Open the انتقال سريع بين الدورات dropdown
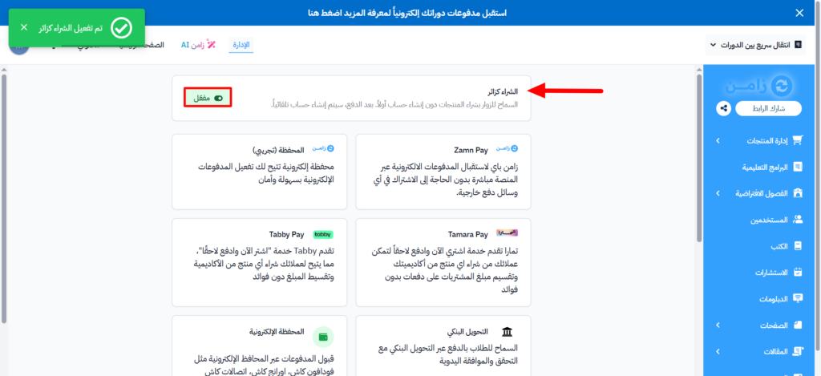 (x=754, y=45)
